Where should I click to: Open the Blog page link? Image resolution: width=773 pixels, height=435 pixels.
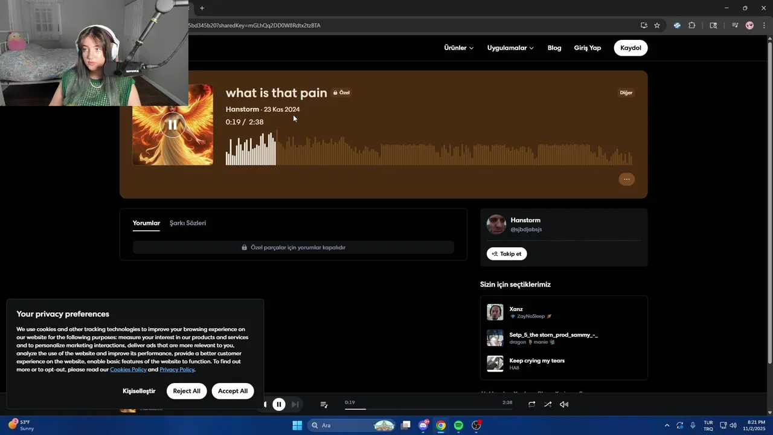coord(554,48)
